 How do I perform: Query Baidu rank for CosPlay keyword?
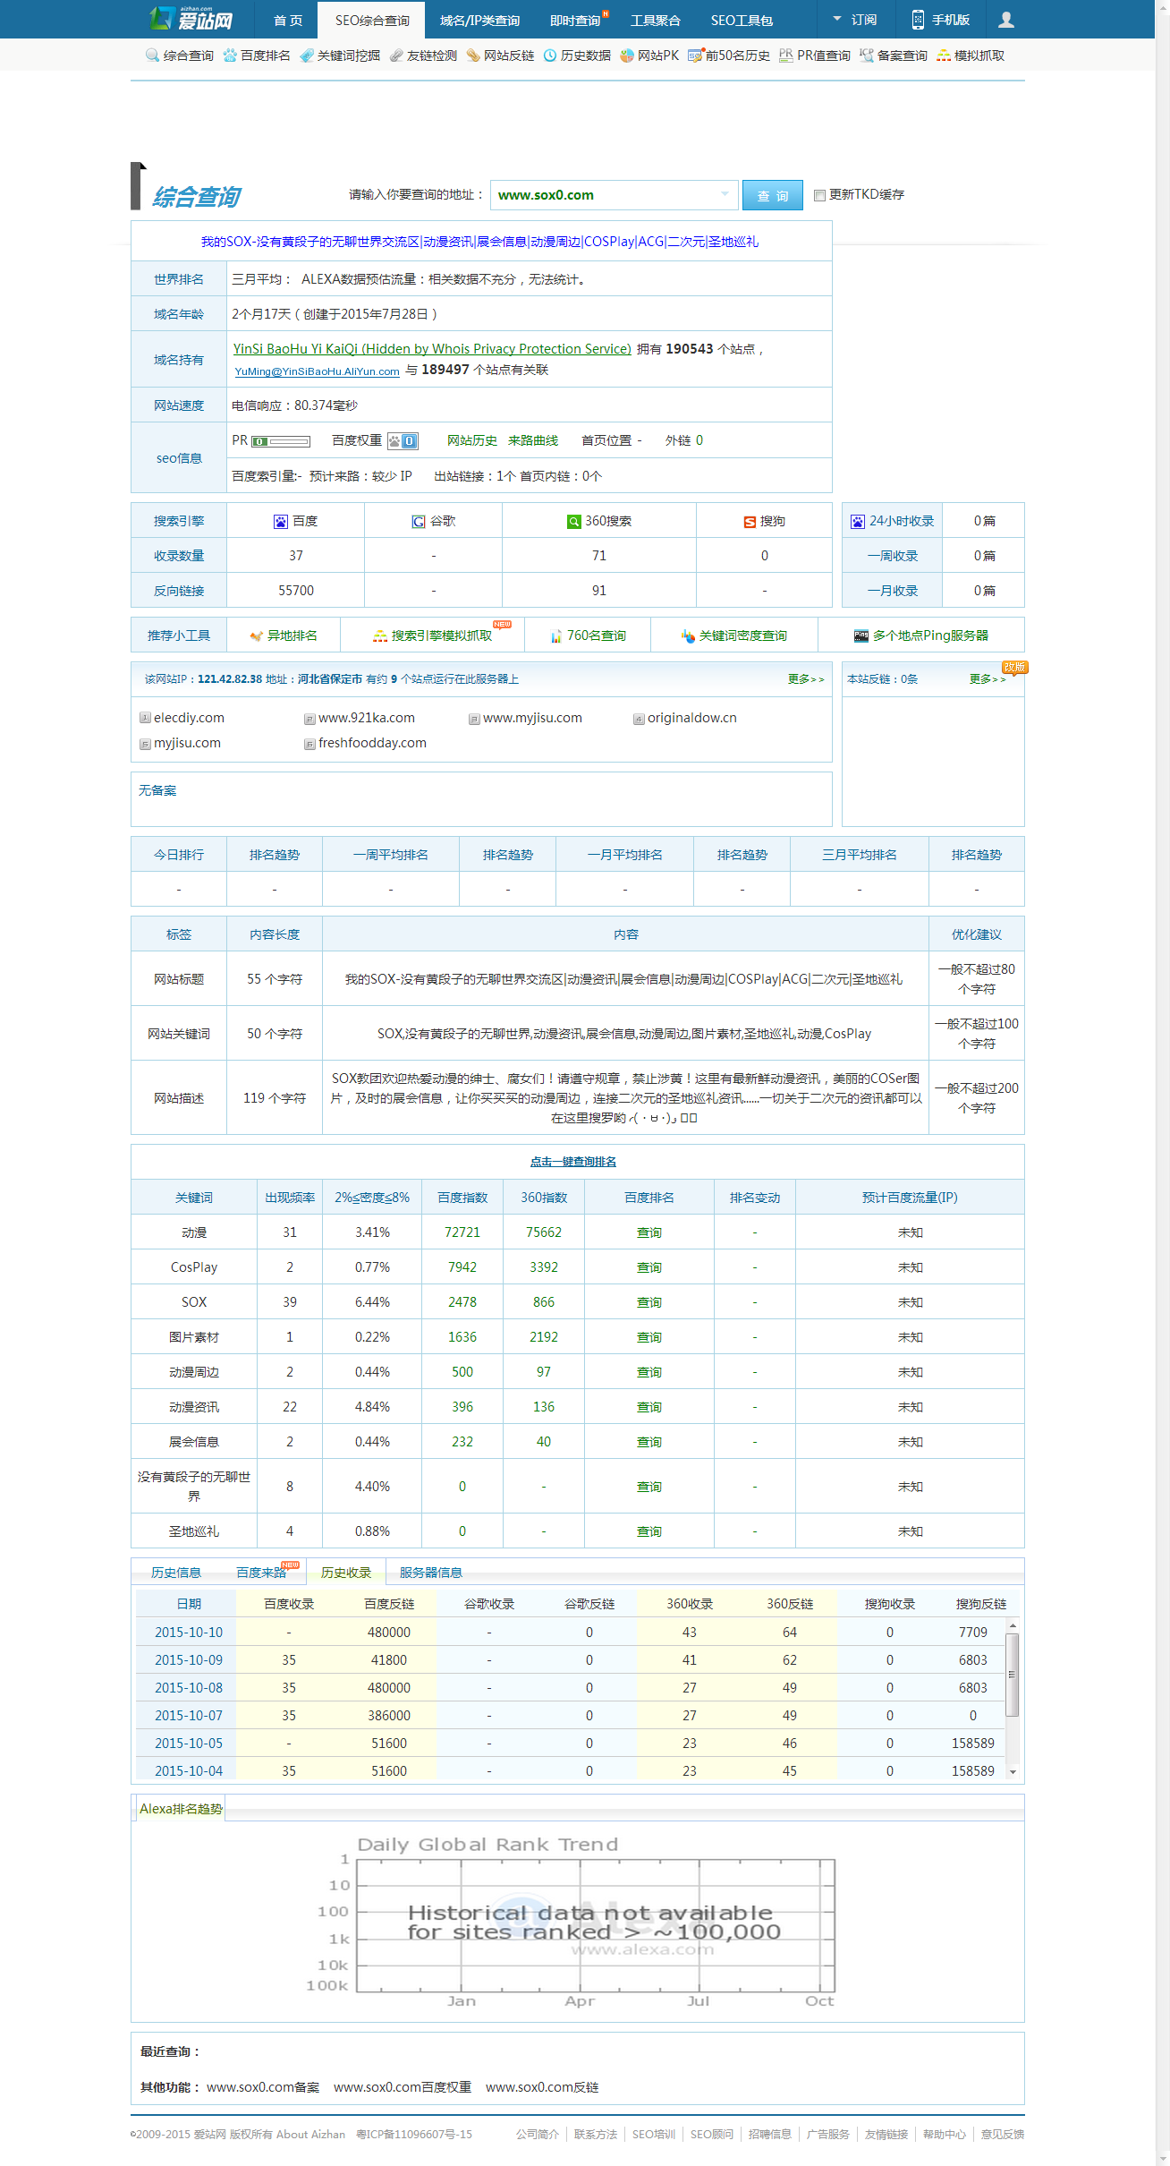[649, 1267]
